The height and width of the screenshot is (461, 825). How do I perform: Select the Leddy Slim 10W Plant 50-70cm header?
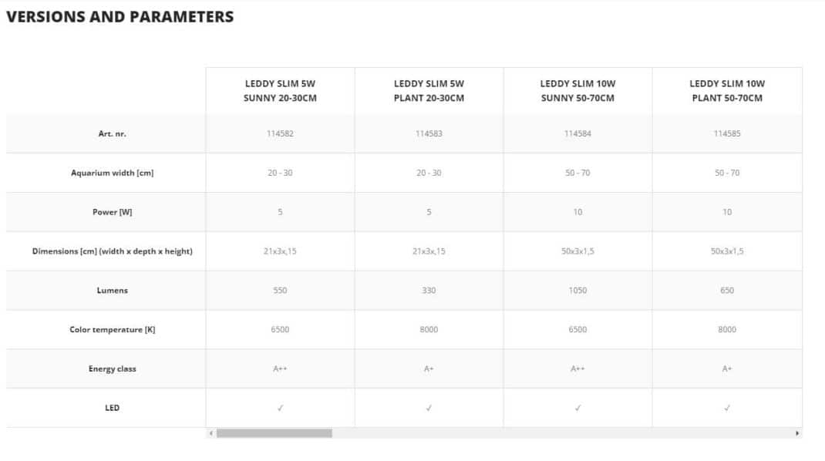[x=727, y=91]
